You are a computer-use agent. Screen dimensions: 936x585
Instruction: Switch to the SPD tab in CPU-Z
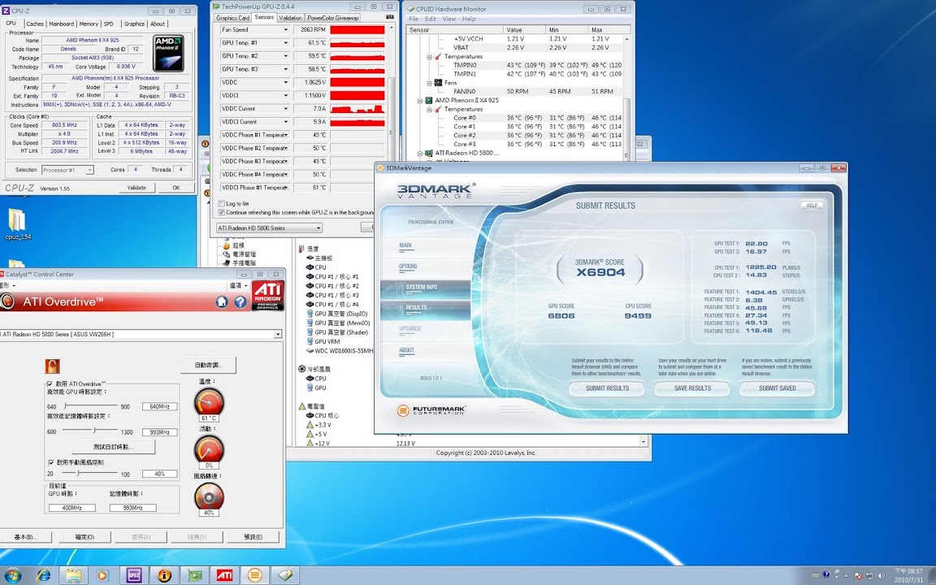point(109,24)
